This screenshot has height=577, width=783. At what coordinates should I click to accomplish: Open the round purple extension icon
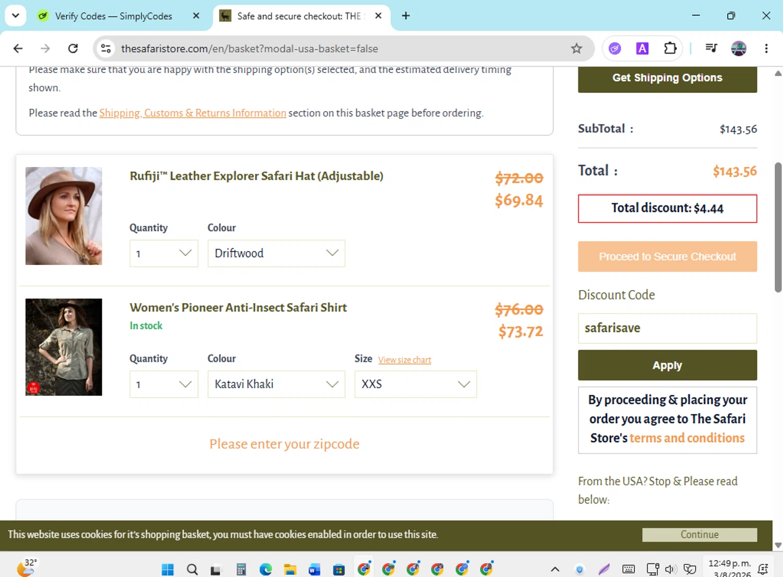[x=615, y=49]
